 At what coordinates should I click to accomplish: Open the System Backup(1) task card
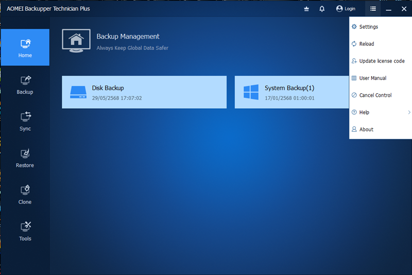point(291,92)
